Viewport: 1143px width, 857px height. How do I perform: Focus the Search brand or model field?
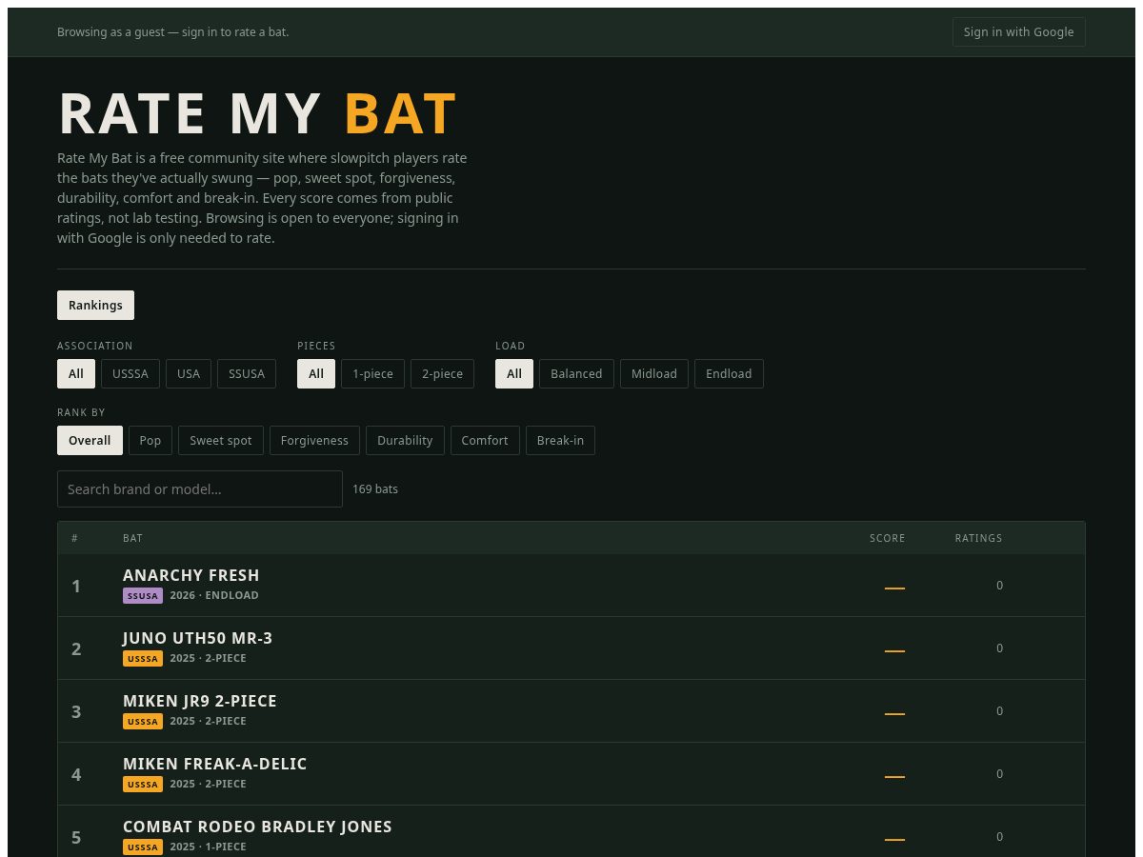pos(200,488)
